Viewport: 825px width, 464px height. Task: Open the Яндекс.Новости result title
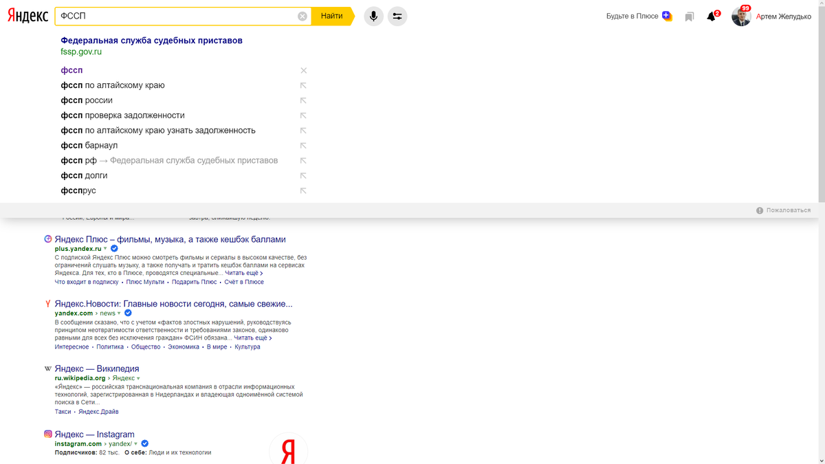click(x=173, y=304)
